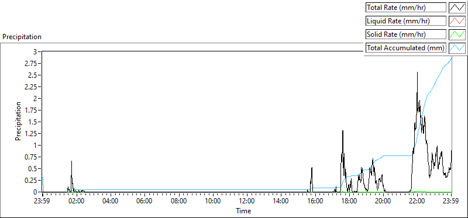Screen dimensions: 468x218
Task: Click the 10:00 time axis label
Action: [213, 200]
